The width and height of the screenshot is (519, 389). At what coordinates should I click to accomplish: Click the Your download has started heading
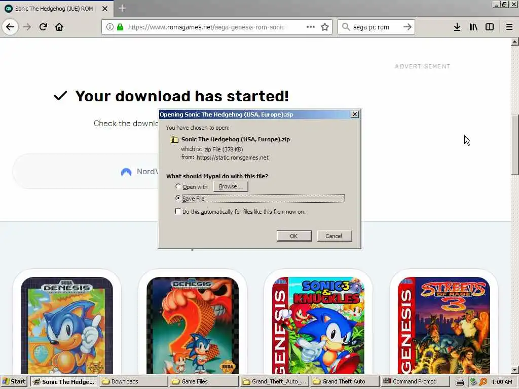[x=182, y=96]
